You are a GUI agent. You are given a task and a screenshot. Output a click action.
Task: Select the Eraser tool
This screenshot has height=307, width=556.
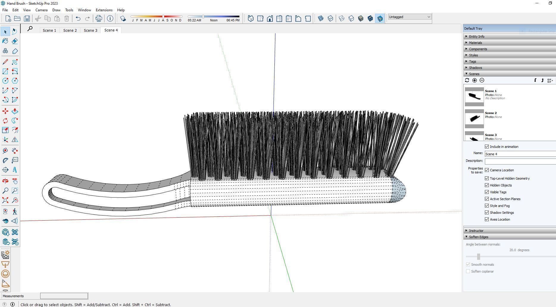click(15, 41)
